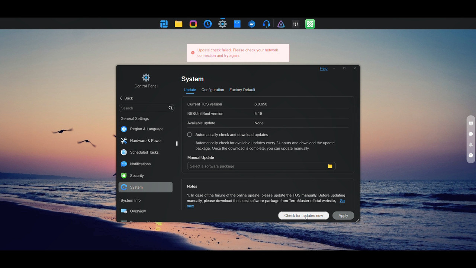Open the App Center shopping bag icon
Viewport: 476px width, 268px height.
pos(237,24)
